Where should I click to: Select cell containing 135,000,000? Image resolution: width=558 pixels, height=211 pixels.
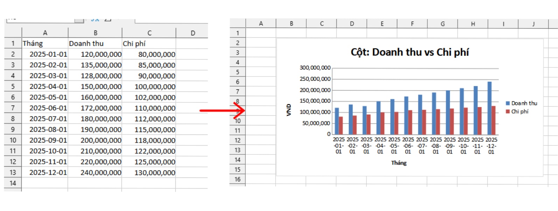95,65
